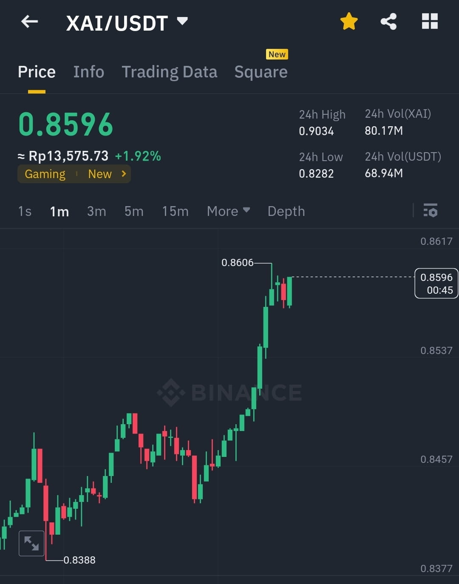Expand the More intervals dropdown
This screenshot has height=584, width=459.
click(228, 211)
